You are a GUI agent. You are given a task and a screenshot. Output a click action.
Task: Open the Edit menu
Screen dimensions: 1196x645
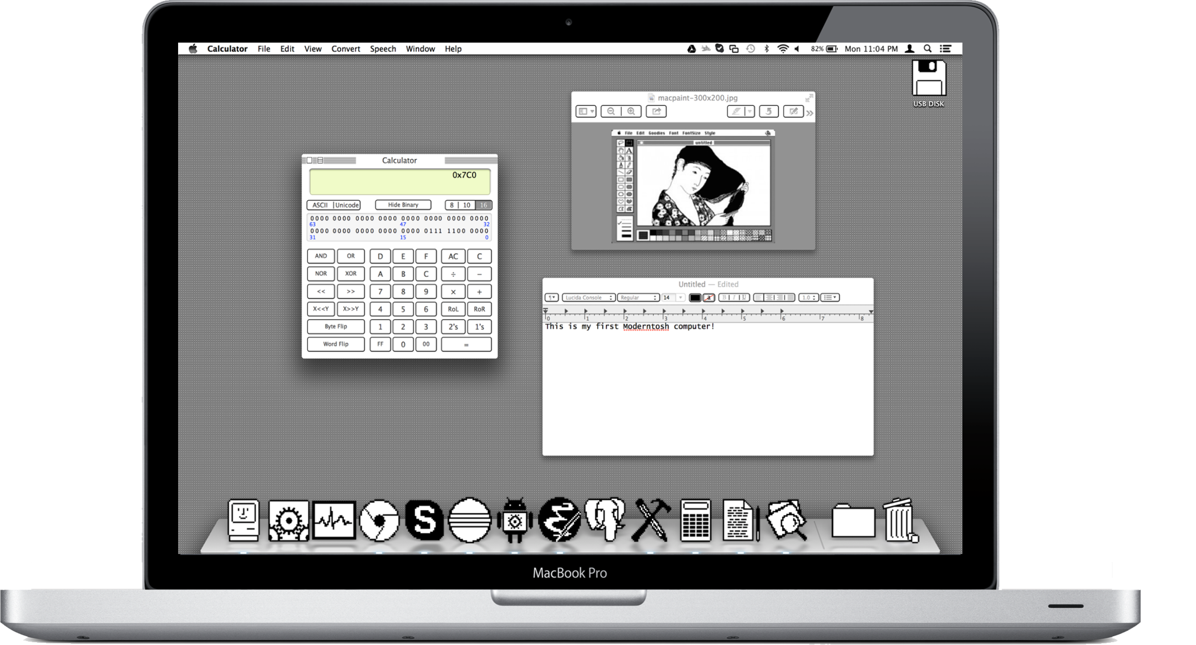coord(287,49)
